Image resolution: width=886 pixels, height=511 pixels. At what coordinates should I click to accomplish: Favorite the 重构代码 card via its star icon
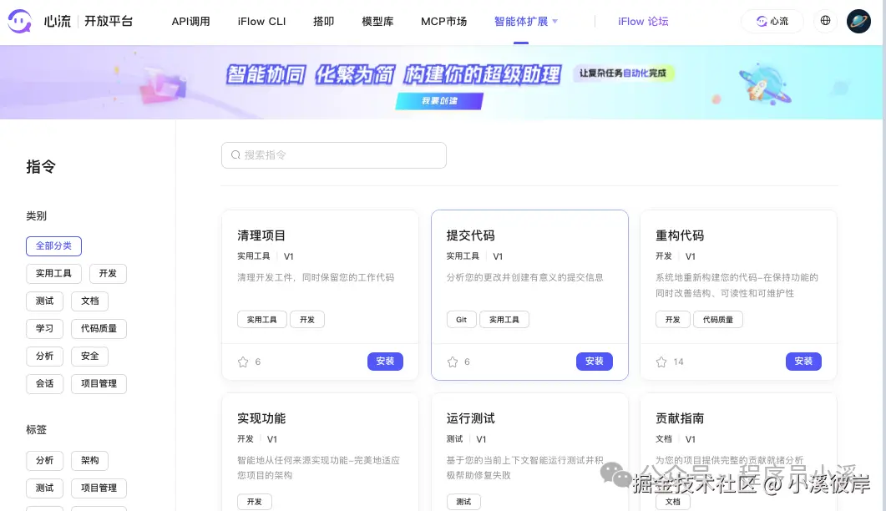point(661,362)
